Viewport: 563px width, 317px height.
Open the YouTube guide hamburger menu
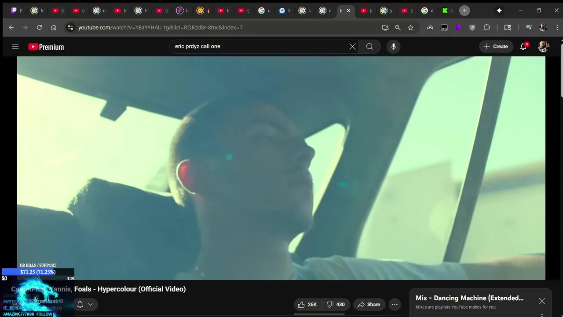(15, 46)
